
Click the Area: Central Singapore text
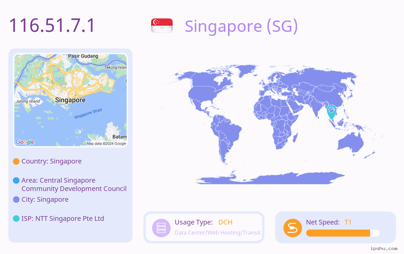[x=74, y=185]
